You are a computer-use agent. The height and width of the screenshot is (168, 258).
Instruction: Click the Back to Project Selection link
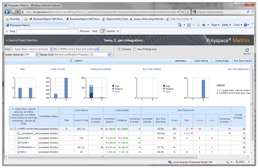point(21,40)
